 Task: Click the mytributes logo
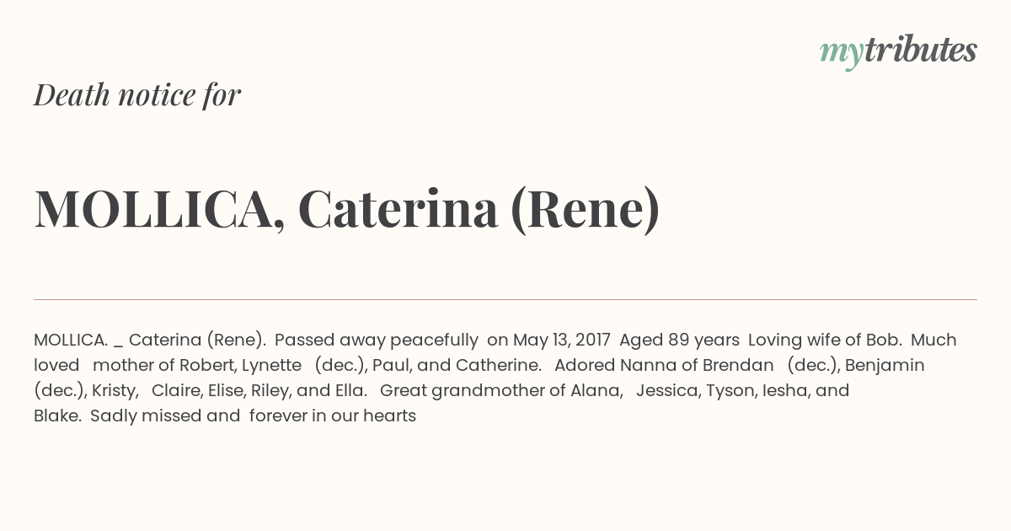tap(898, 51)
